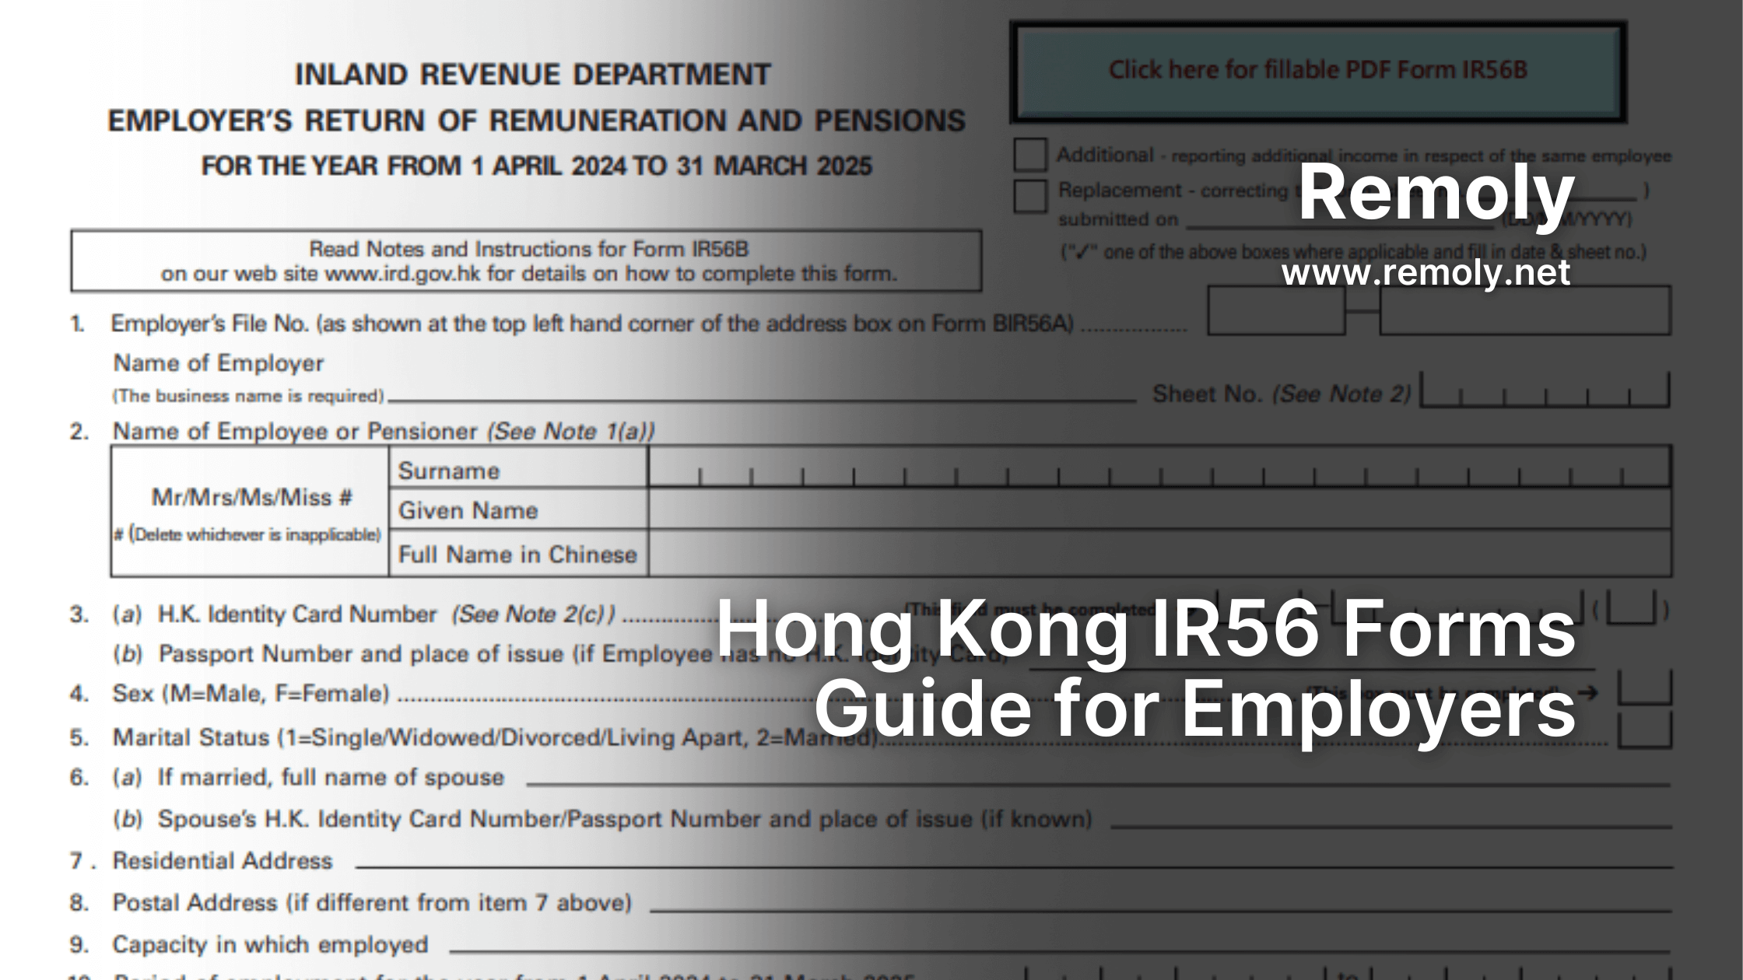Image resolution: width=1743 pixels, height=980 pixels.
Task: Click the first Employer's File No. box
Action: [1276, 311]
